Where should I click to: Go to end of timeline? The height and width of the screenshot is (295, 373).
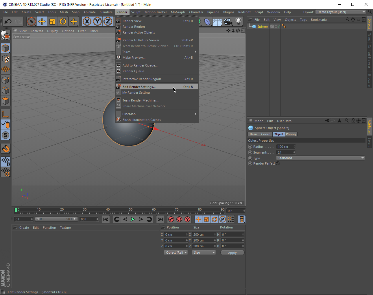click(160, 219)
